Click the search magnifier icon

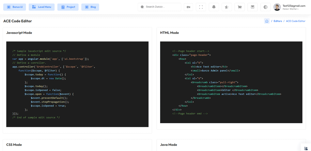click(x=142, y=7)
